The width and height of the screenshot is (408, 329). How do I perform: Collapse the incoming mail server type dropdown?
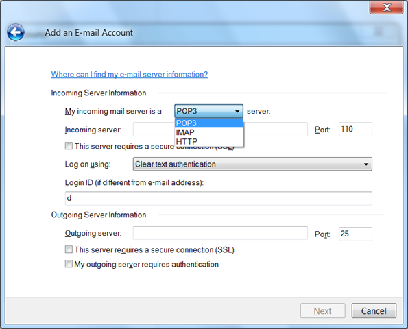click(208, 111)
